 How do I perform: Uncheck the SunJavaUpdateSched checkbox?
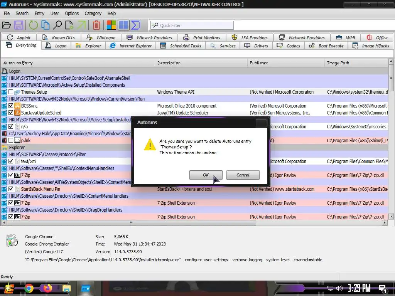tap(11, 113)
